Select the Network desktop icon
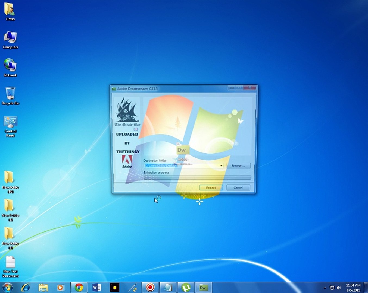The height and width of the screenshot is (293, 368). [10, 68]
